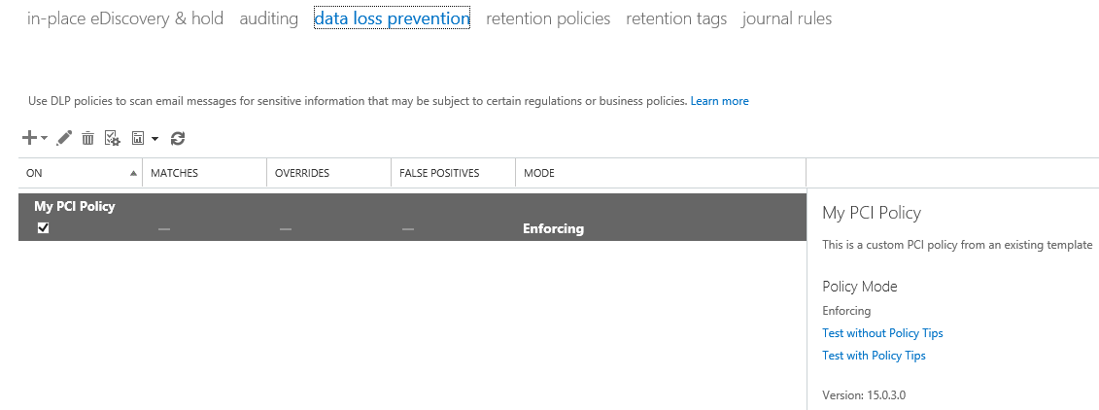Click the Learn more link

point(719,101)
